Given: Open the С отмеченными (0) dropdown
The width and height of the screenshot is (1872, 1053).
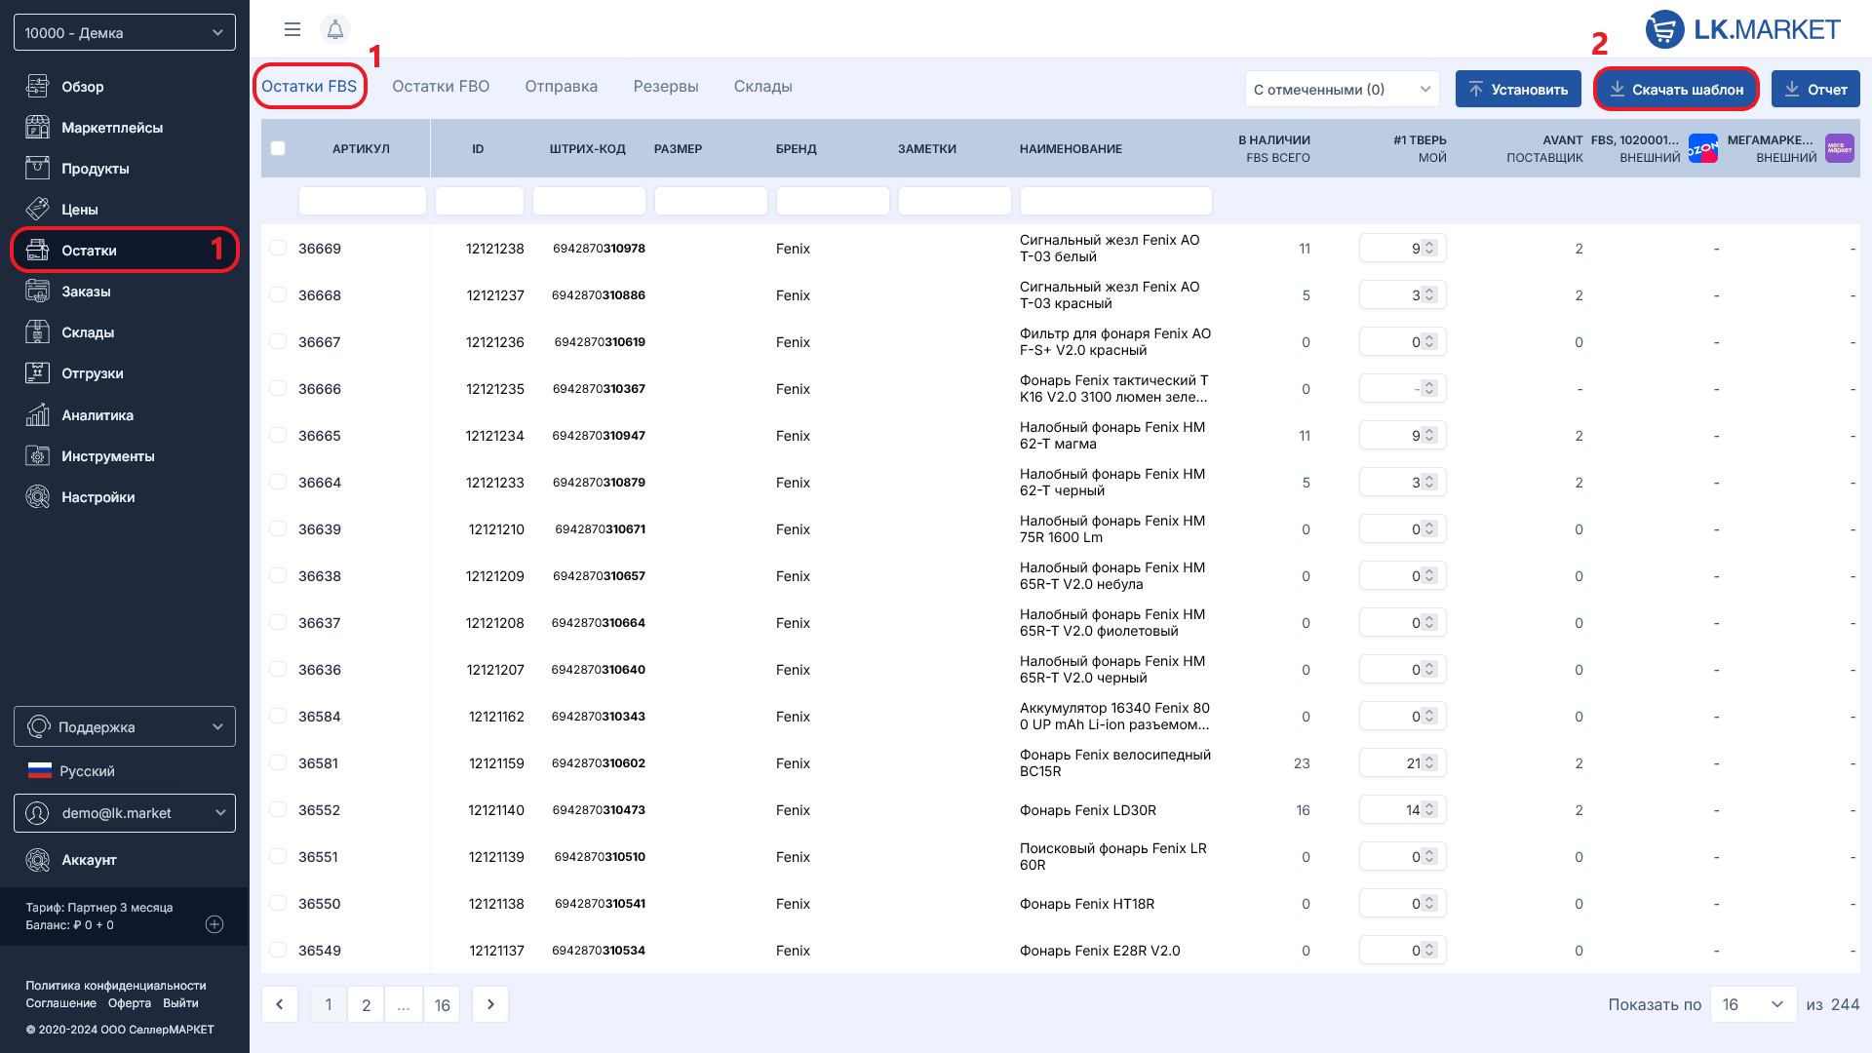Looking at the screenshot, I should [x=1342, y=89].
